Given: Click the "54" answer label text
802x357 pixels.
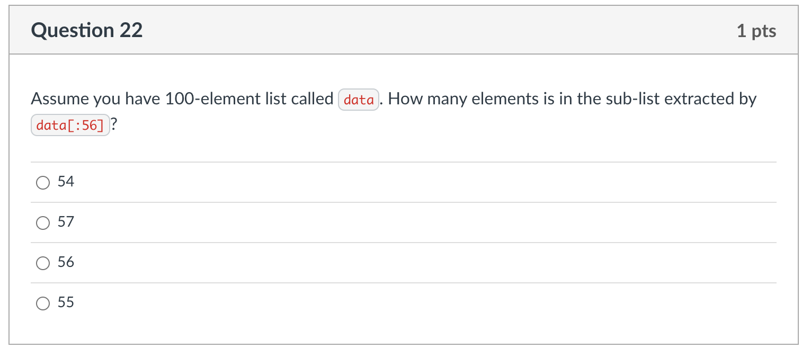Looking at the screenshot, I should (x=66, y=182).
